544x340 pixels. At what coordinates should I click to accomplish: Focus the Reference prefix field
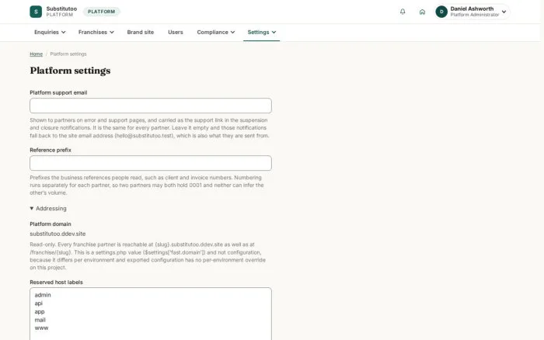pyautogui.click(x=151, y=163)
